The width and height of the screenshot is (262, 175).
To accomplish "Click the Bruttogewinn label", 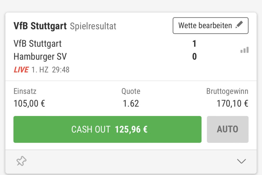I will point(227,91).
